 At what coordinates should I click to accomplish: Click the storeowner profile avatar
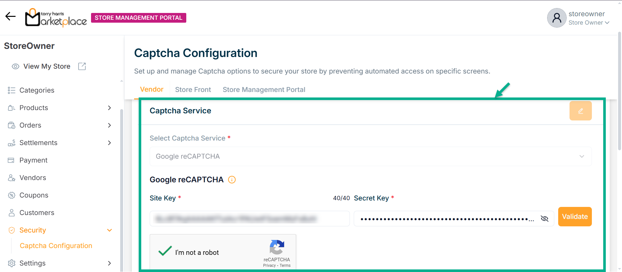[x=556, y=18]
